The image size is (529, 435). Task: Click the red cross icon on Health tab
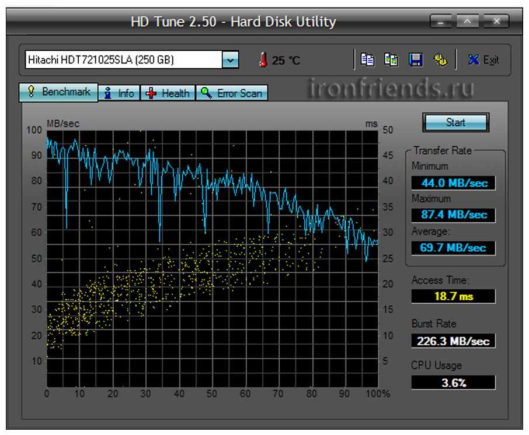pos(151,93)
